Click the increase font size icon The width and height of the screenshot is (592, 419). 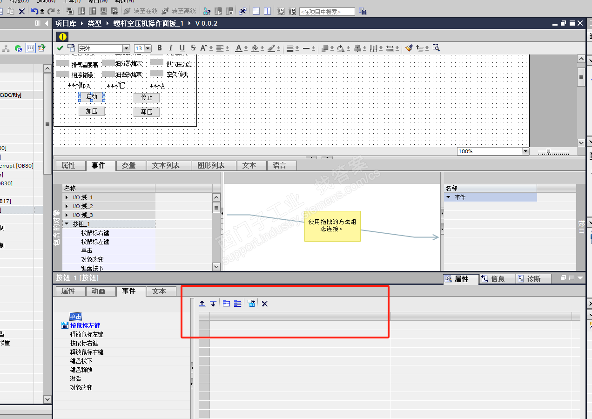[204, 48]
